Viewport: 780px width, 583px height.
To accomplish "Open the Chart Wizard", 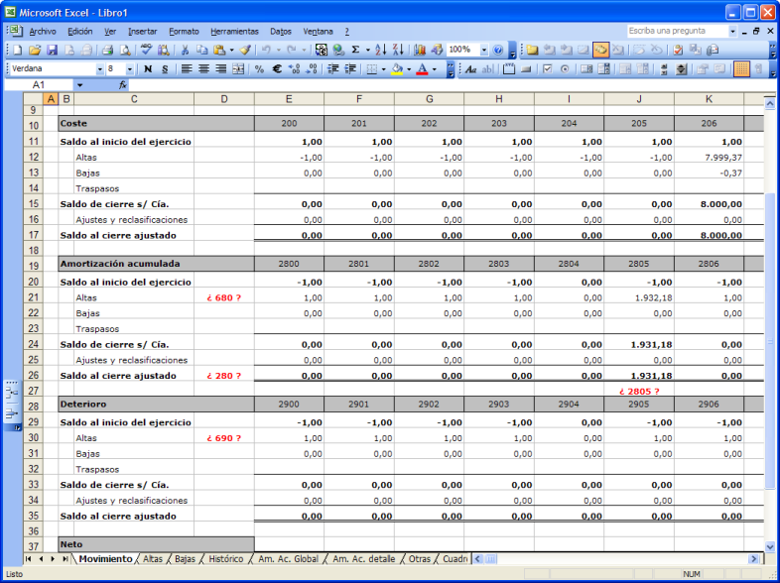I will click(x=420, y=50).
